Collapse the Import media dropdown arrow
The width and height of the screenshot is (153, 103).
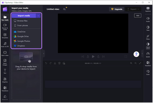pos(38,16)
